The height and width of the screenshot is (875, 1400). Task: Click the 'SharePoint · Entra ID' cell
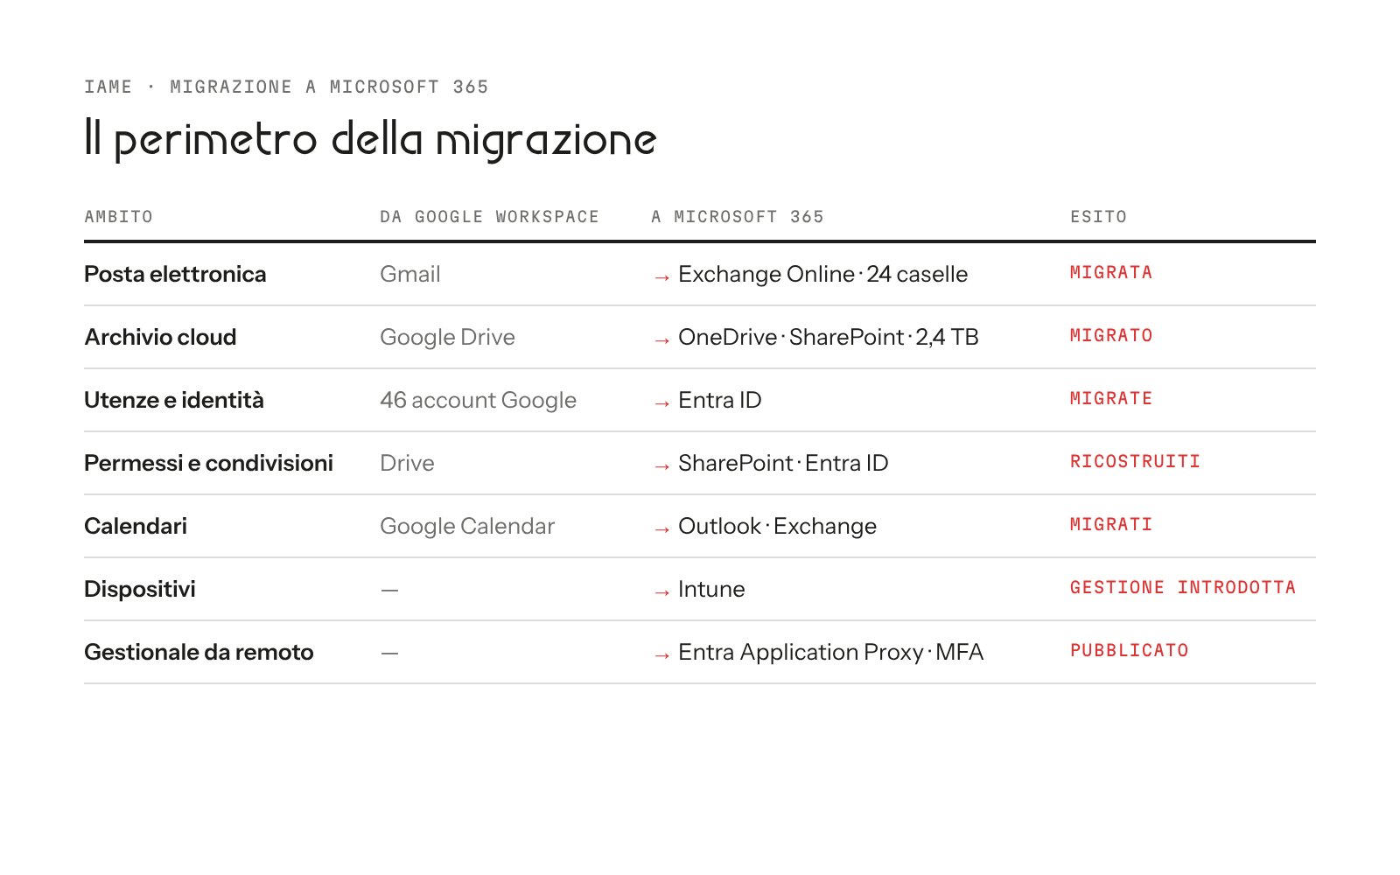coord(783,463)
